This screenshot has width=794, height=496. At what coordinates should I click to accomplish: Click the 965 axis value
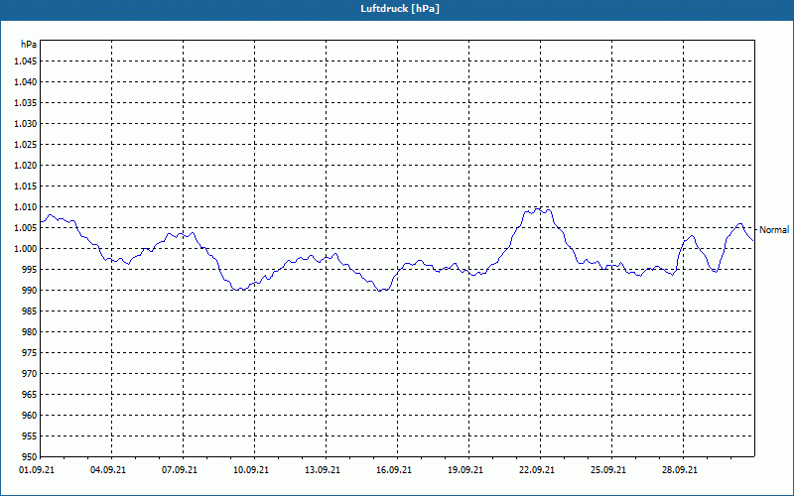coord(30,394)
